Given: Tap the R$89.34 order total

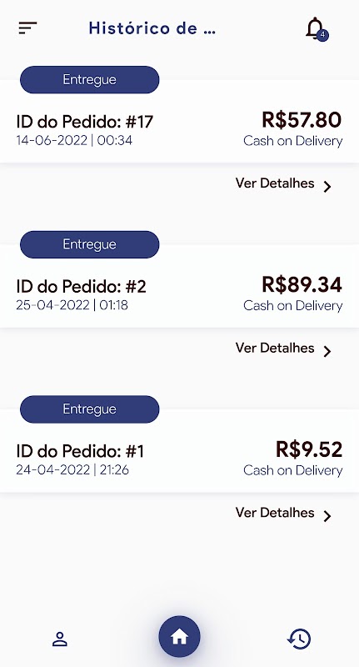Looking at the screenshot, I should tap(302, 284).
